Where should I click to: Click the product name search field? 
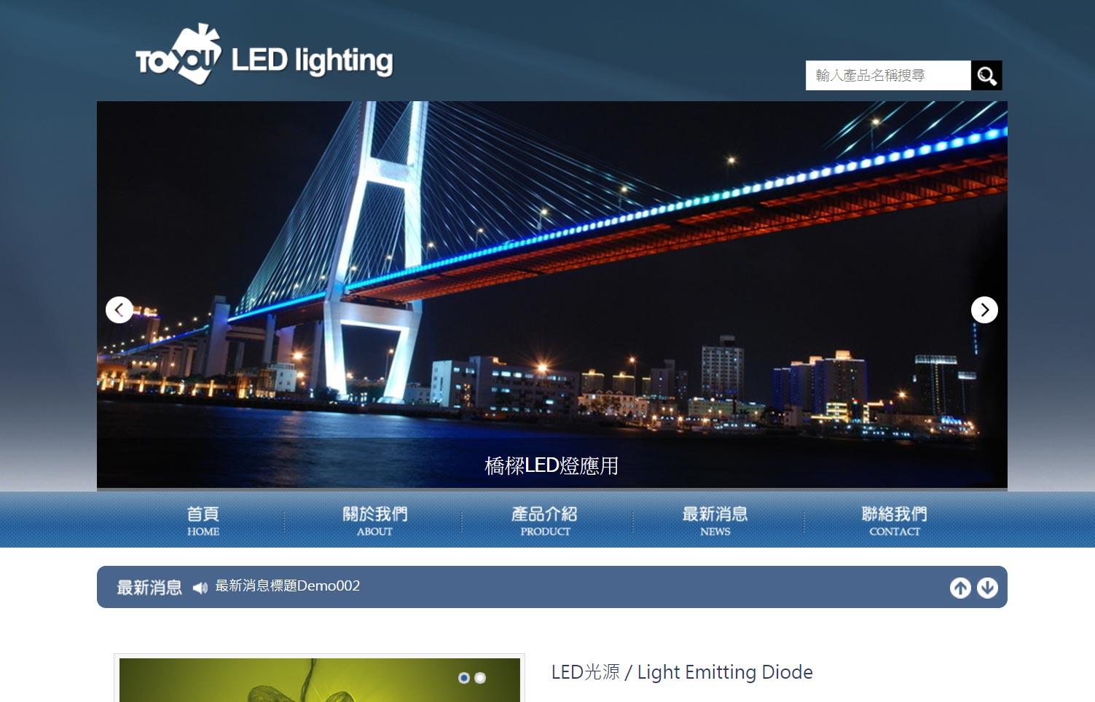[888, 76]
